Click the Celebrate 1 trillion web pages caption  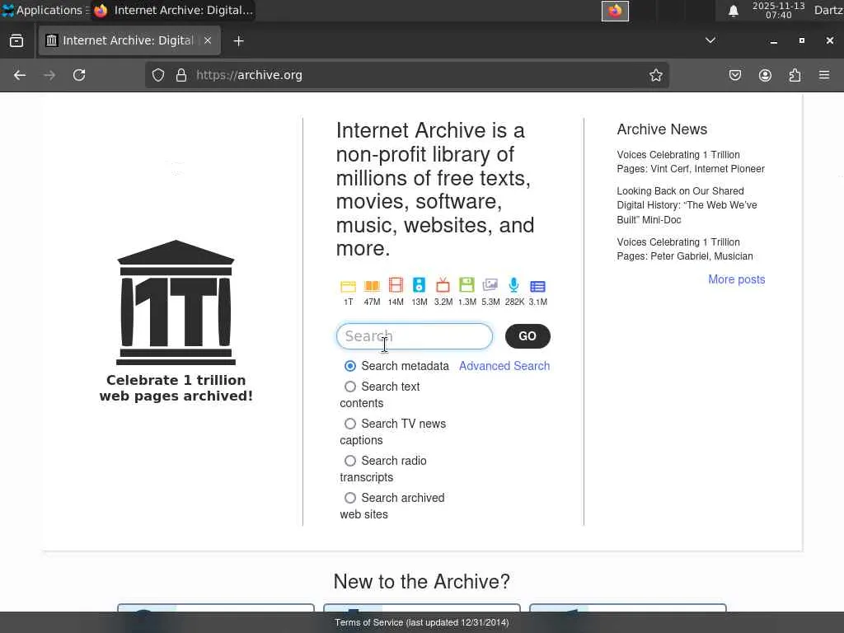pyautogui.click(x=176, y=388)
